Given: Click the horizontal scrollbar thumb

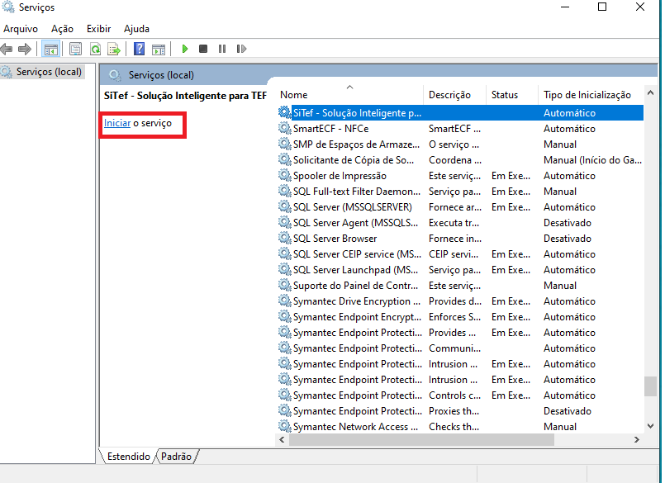Looking at the screenshot, I should coord(421,440).
